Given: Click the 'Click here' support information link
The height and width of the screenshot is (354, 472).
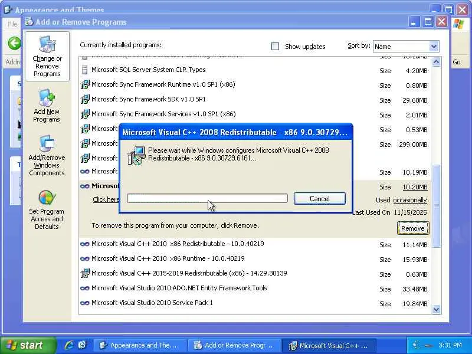Looking at the screenshot, I should 106,199.
